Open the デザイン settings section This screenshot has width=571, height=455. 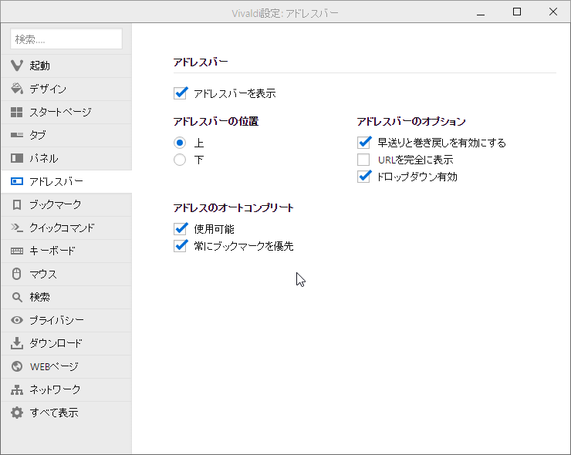click(66, 89)
